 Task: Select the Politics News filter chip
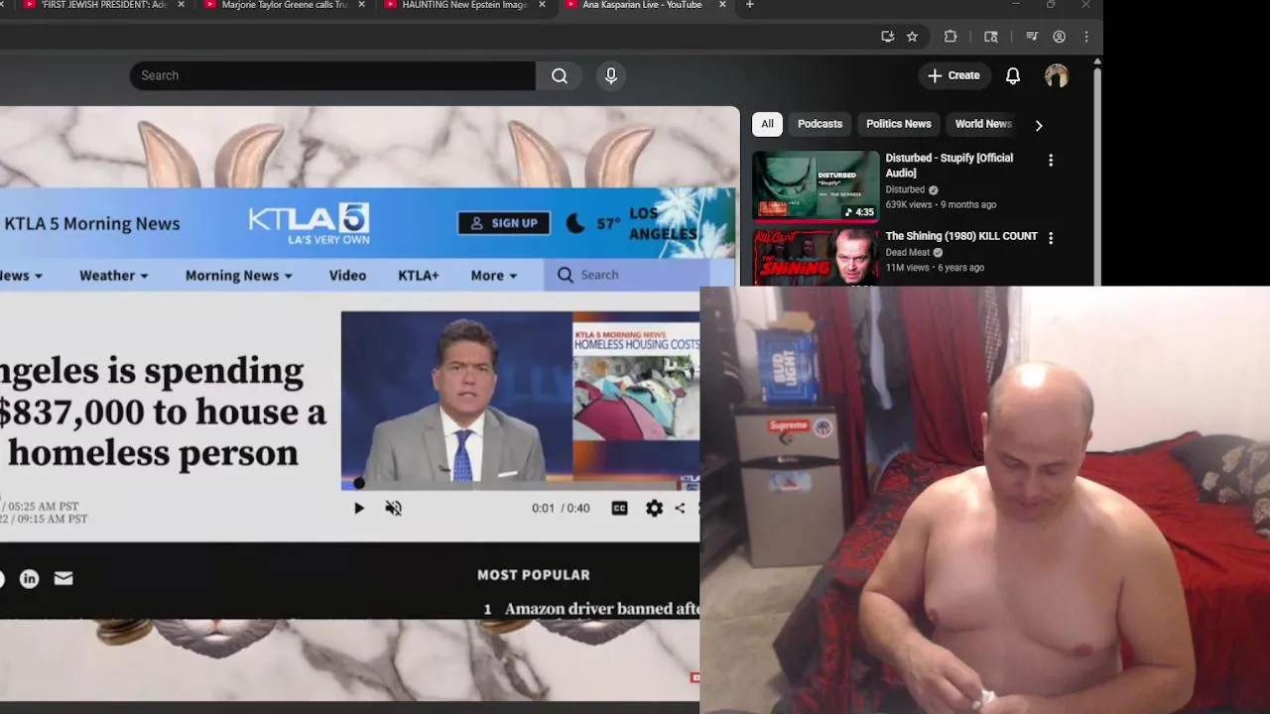point(898,124)
